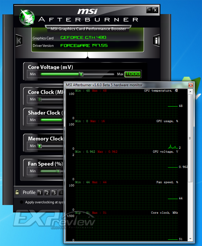Click the hardware monitor scroll up arrow
Viewport: 202px width, 246px height.
tap(190, 92)
